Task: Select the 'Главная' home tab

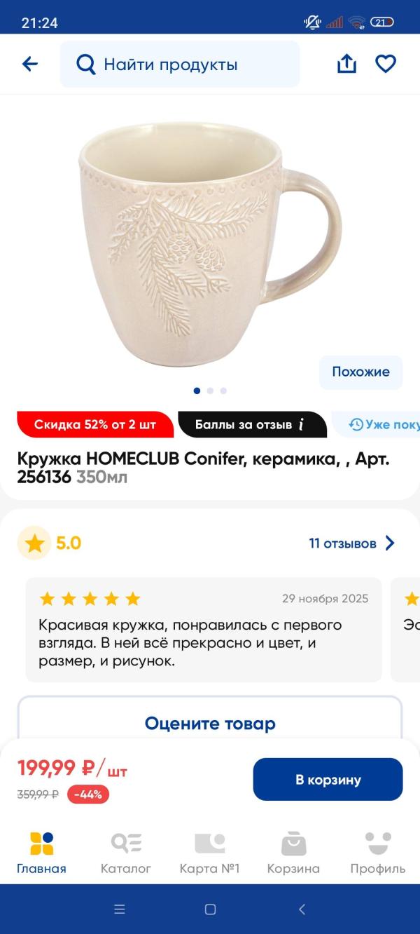Action: (42, 853)
